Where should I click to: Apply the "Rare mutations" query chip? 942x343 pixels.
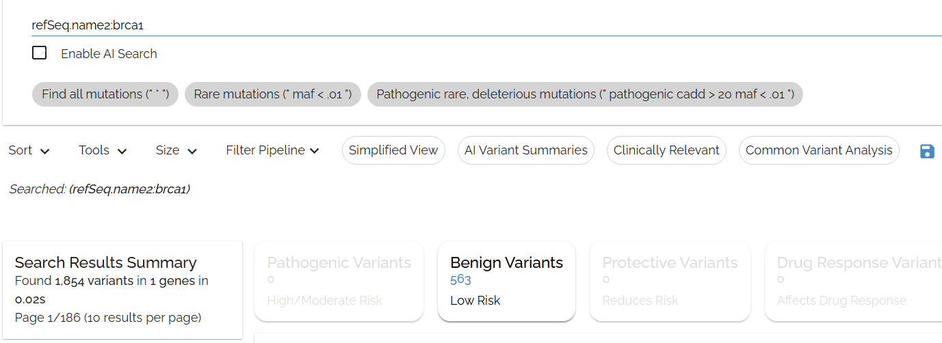(x=272, y=94)
